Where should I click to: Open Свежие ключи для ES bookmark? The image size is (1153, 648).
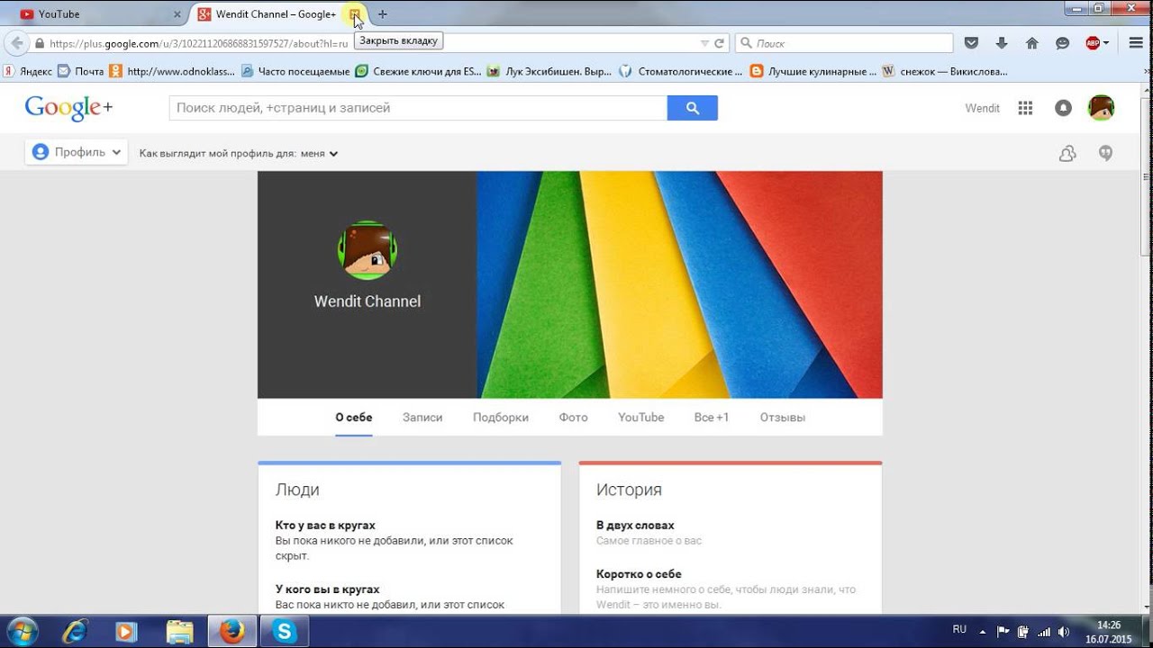[419, 71]
